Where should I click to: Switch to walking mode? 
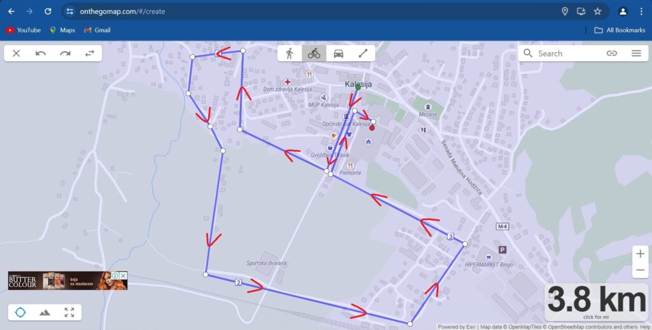[290, 53]
